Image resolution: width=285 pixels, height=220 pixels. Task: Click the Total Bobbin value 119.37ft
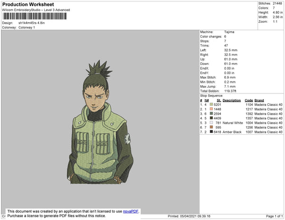coord(230,91)
